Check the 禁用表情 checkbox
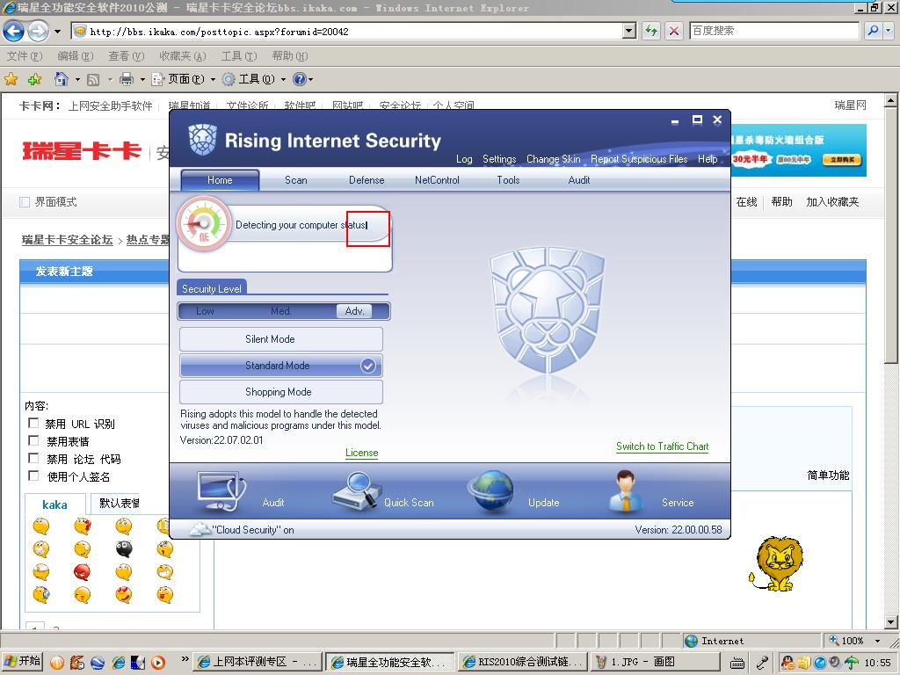Viewport: 900px width, 675px height. (x=33, y=440)
